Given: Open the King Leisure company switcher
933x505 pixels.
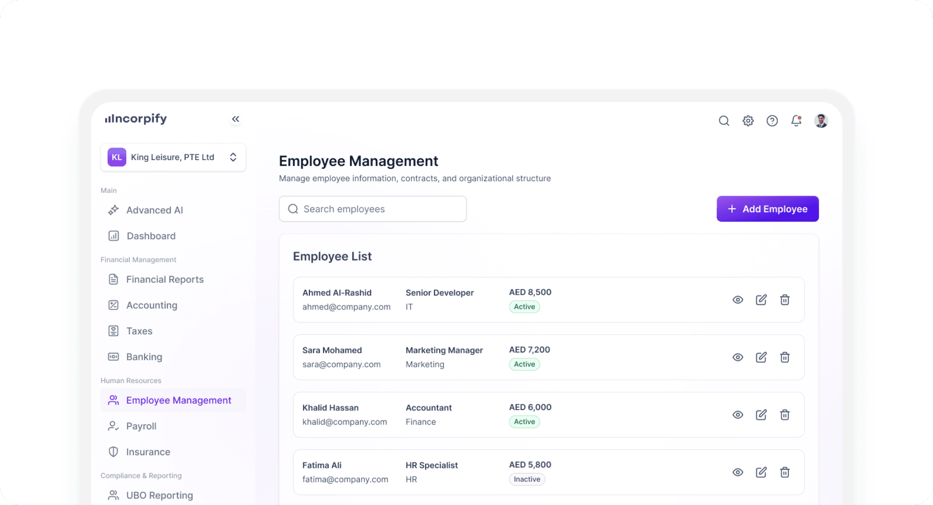Looking at the screenshot, I should [x=173, y=157].
